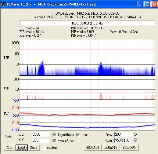Toggle the lines checkbox
Screen dimensions: 158x154
coord(78,135)
